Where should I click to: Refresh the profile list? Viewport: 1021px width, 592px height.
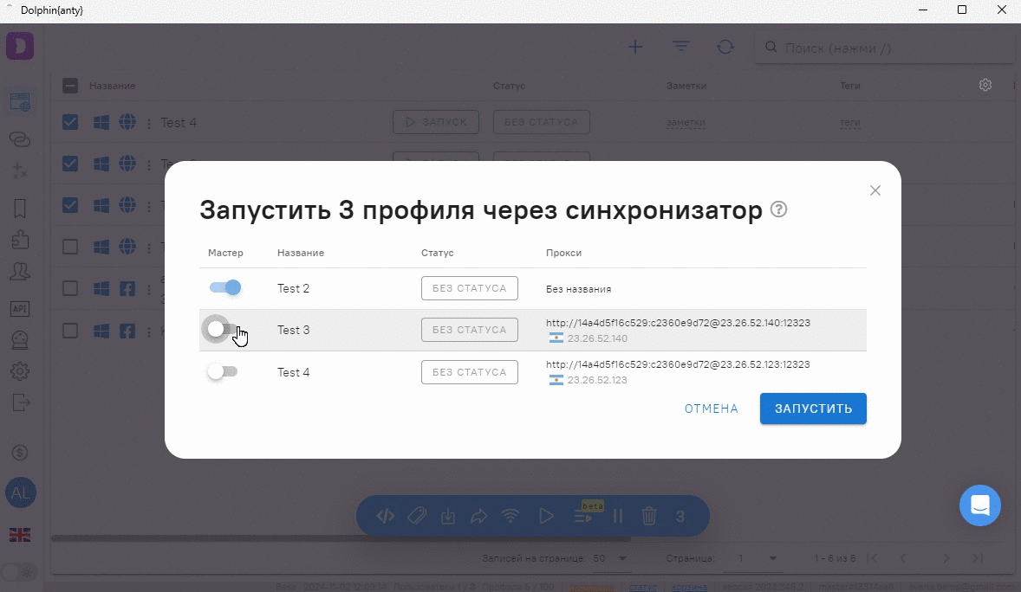[x=725, y=47]
